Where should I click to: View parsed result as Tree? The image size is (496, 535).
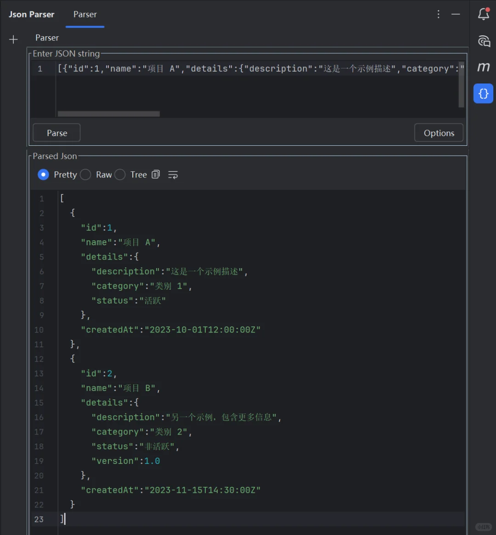tap(120, 175)
